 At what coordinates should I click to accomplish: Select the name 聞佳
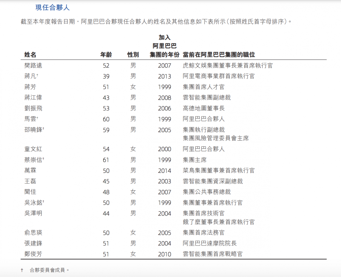30,192
